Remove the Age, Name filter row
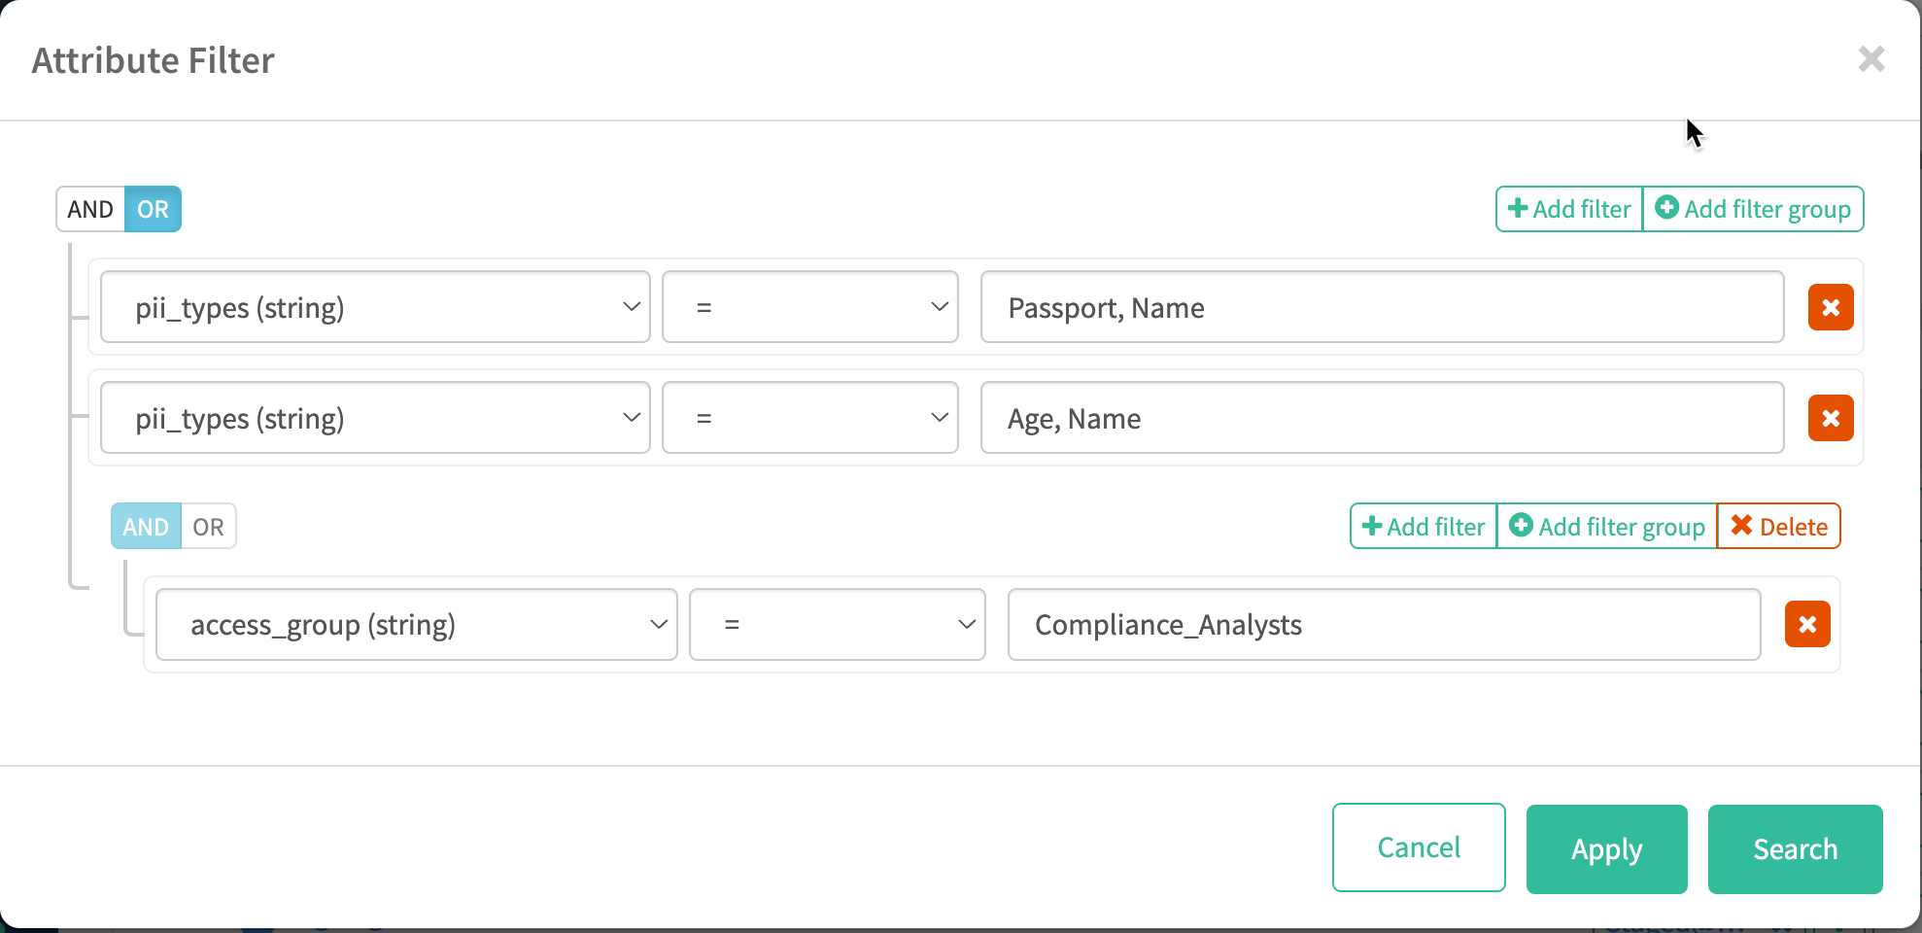The height and width of the screenshot is (933, 1922). [x=1830, y=418]
